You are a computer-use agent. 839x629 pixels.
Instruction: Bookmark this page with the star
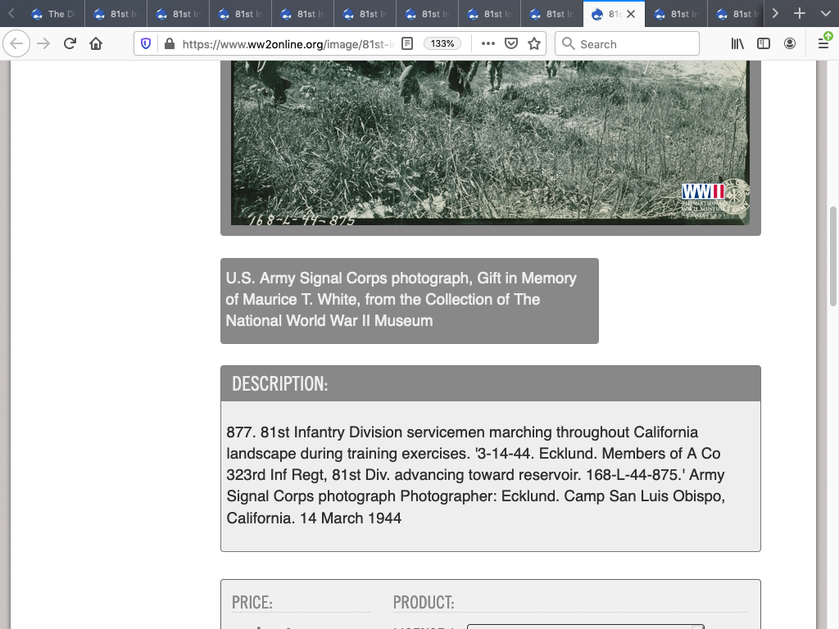click(534, 43)
